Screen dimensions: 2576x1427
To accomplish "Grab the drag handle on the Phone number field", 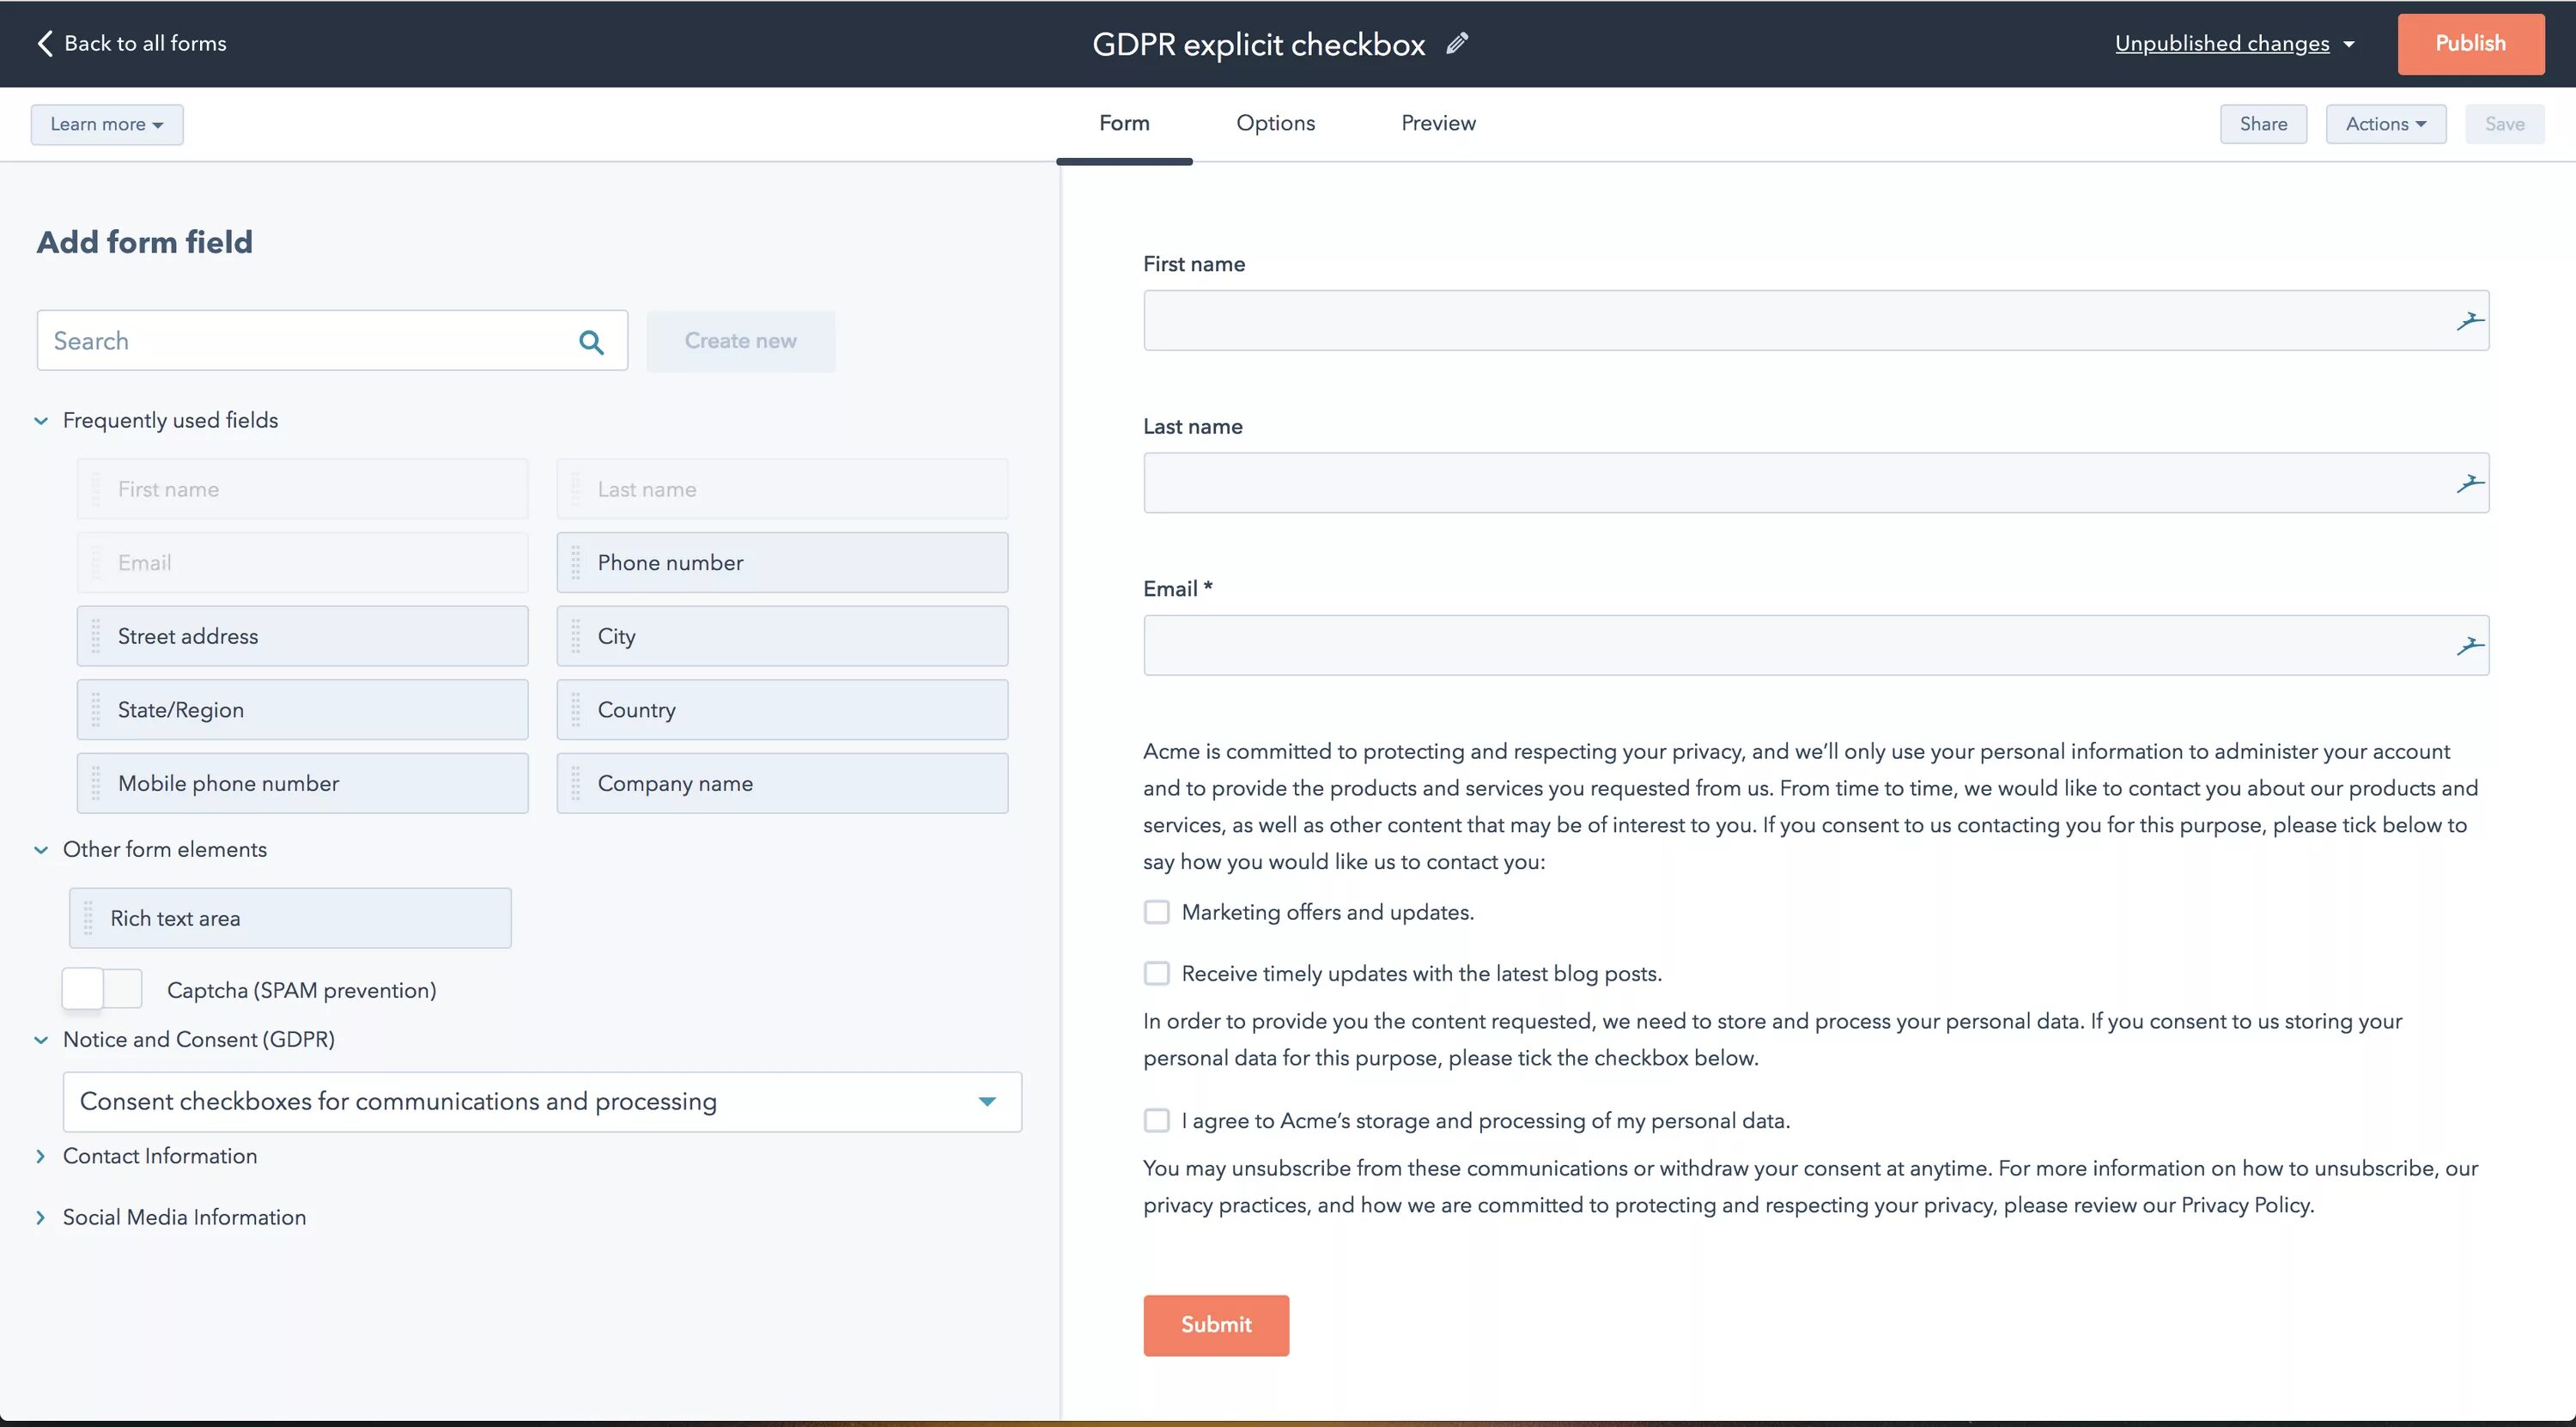I will tap(575, 562).
